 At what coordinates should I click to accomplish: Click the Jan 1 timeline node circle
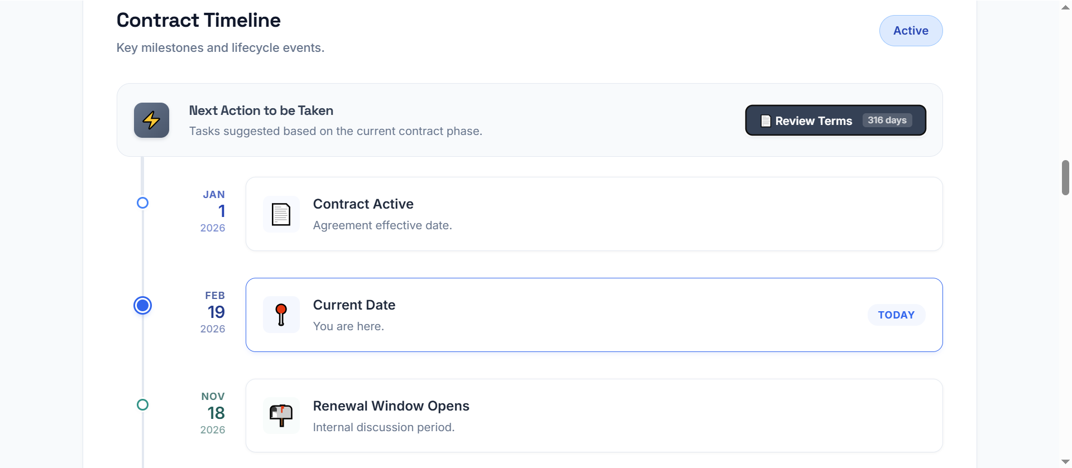click(142, 202)
